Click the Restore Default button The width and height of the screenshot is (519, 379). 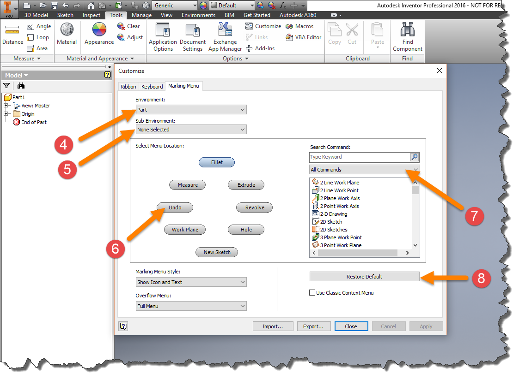click(x=365, y=277)
